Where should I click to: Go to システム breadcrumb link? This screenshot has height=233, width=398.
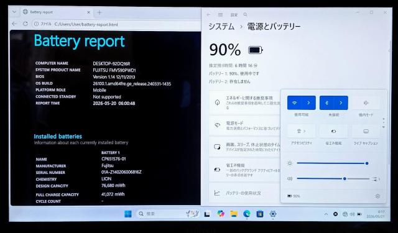[x=221, y=26]
